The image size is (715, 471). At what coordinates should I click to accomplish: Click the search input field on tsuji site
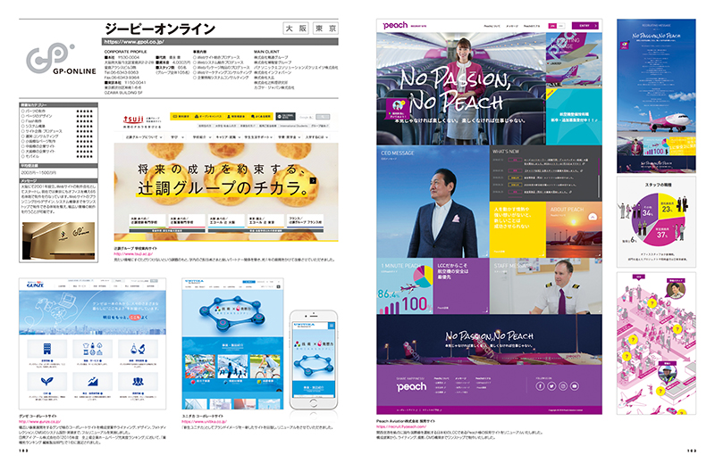tap(307, 117)
